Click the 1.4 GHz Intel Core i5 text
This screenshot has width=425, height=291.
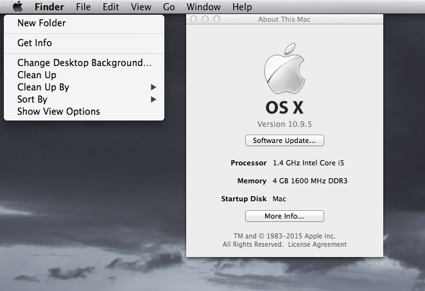click(308, 163)
